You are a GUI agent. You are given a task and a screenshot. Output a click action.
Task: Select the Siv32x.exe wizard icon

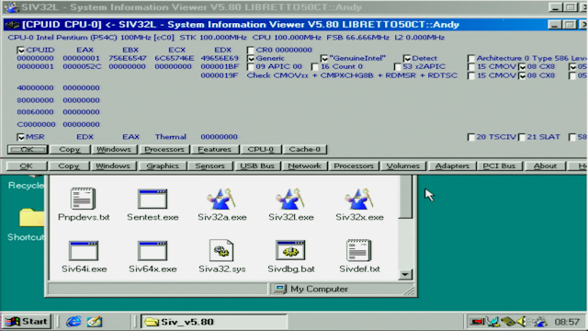pyautogui.click(x=359, y=199)
